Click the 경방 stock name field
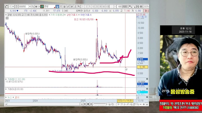The width and height of the screenshot is (202, 113). (49, 6)
